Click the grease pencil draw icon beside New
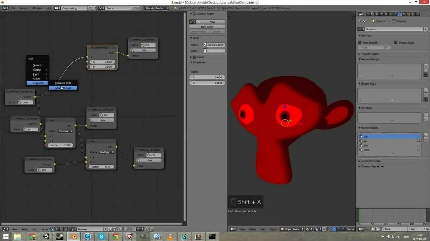 click(x=192, y=22)
